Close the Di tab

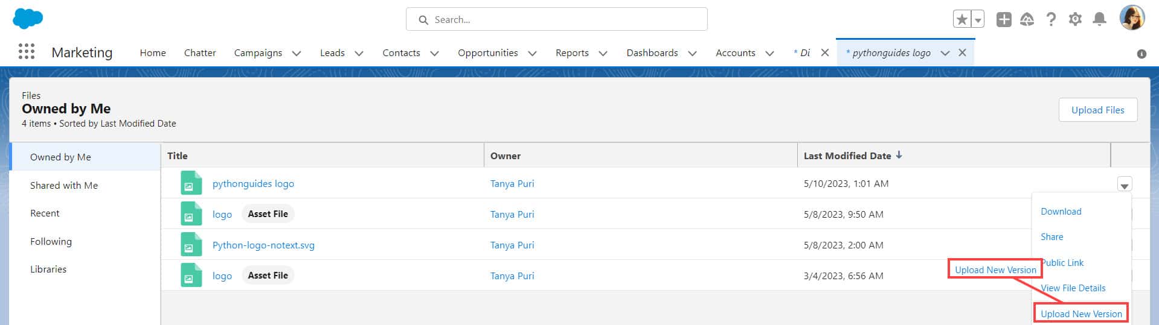(824, 52)
